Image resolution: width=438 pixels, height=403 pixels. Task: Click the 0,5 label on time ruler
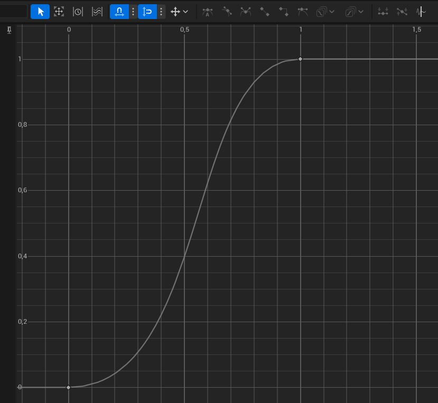click(184, 30)
